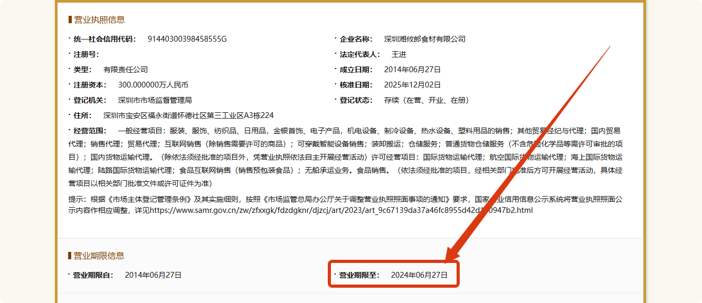Click the 登记状态 label
This screenshot has height=303, width=702.
pos(356,100)
